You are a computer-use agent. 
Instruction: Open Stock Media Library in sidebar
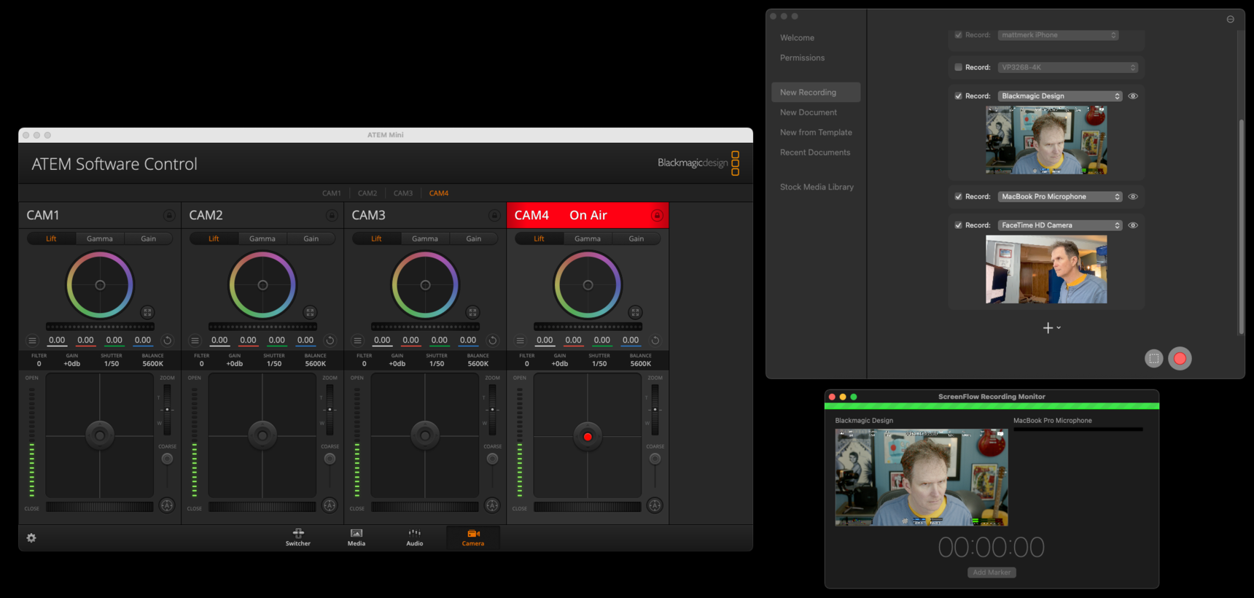[x=817, y=187]
